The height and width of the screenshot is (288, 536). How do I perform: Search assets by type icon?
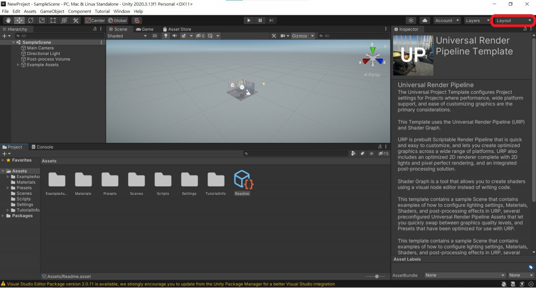tap(353, 153)
